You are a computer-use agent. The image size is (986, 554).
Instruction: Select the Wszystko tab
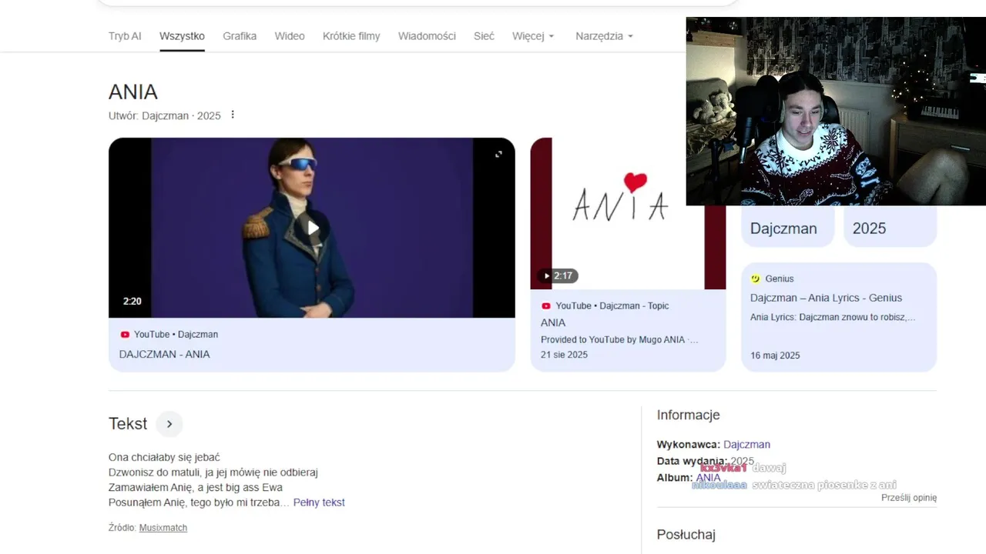click(x=182, y=36)
